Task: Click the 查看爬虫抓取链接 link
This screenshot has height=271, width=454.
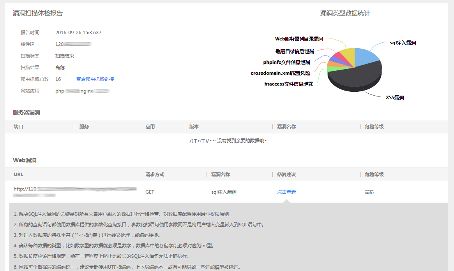Action: (95, 79)
